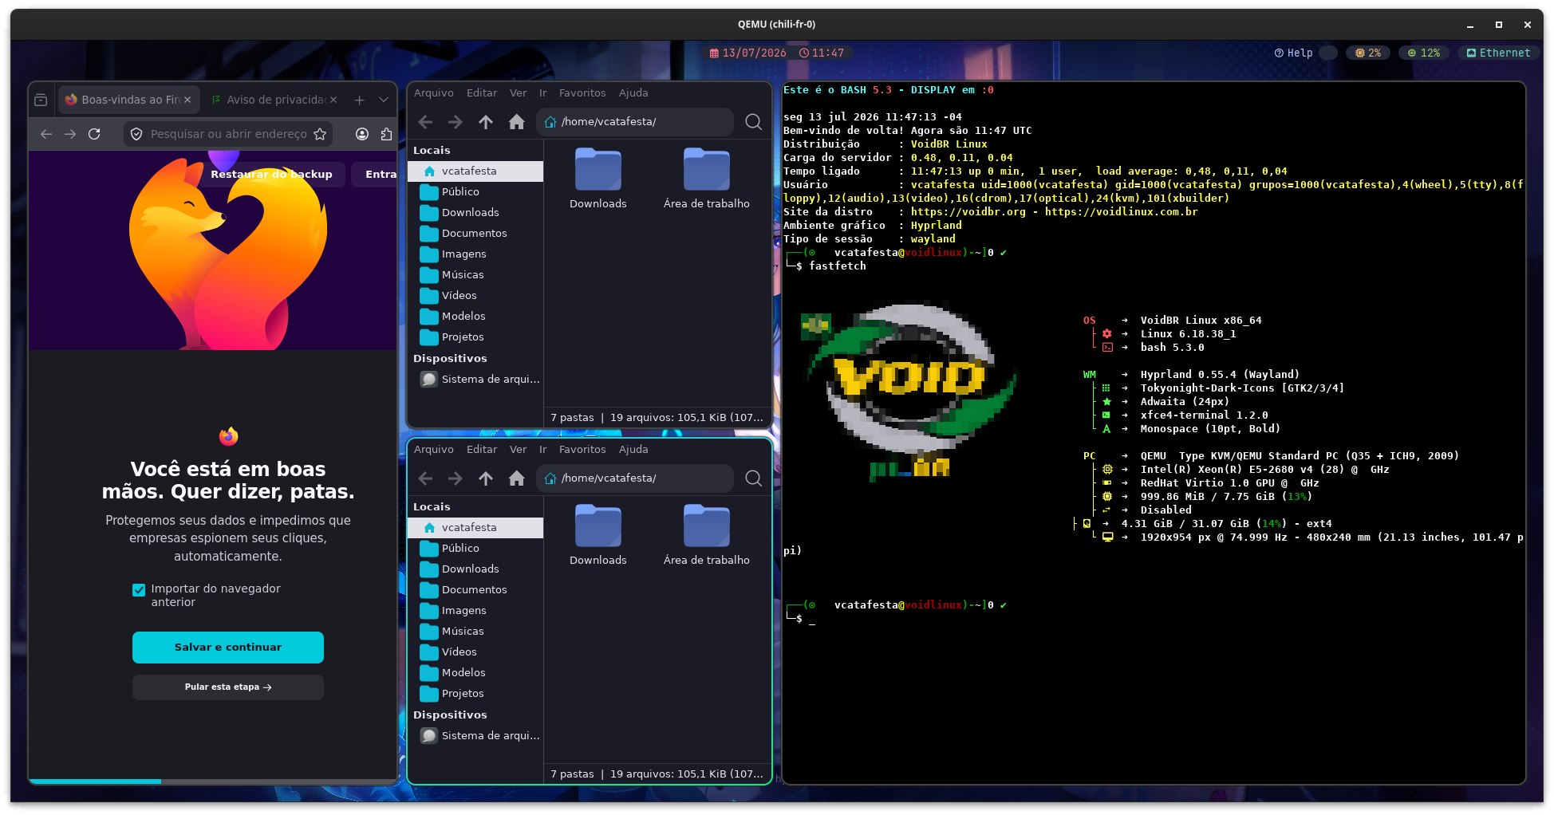Go to home folder in the lower file manager
1554x815 pixels.
517,478
